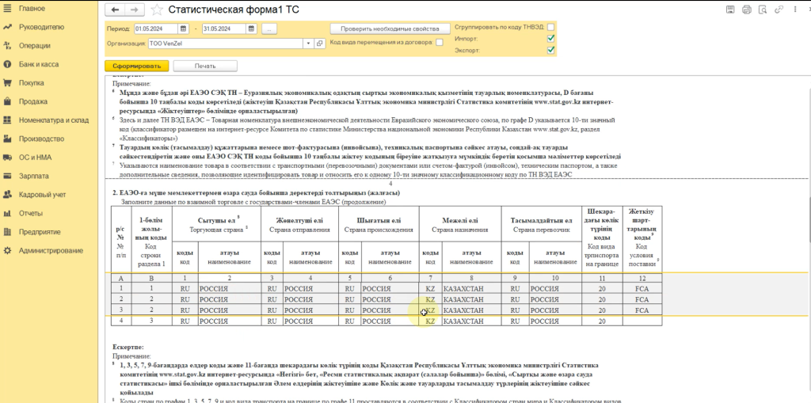The image size is (811, 403).
Task: Navigate back with the left arrow
Action: [x=116, y=10]
